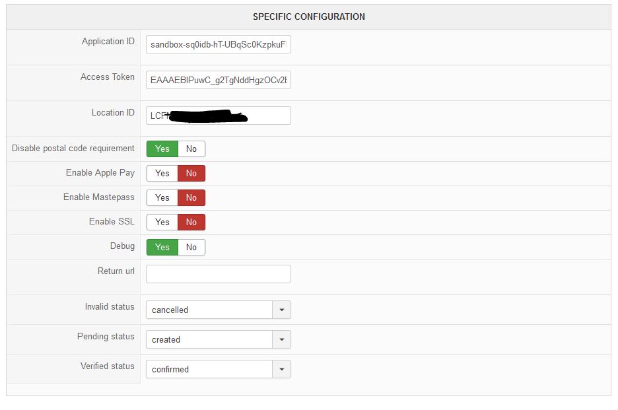Click the Invalid status 'cancelled' select box
Viewport: 618px width, 410px height.
209,310
